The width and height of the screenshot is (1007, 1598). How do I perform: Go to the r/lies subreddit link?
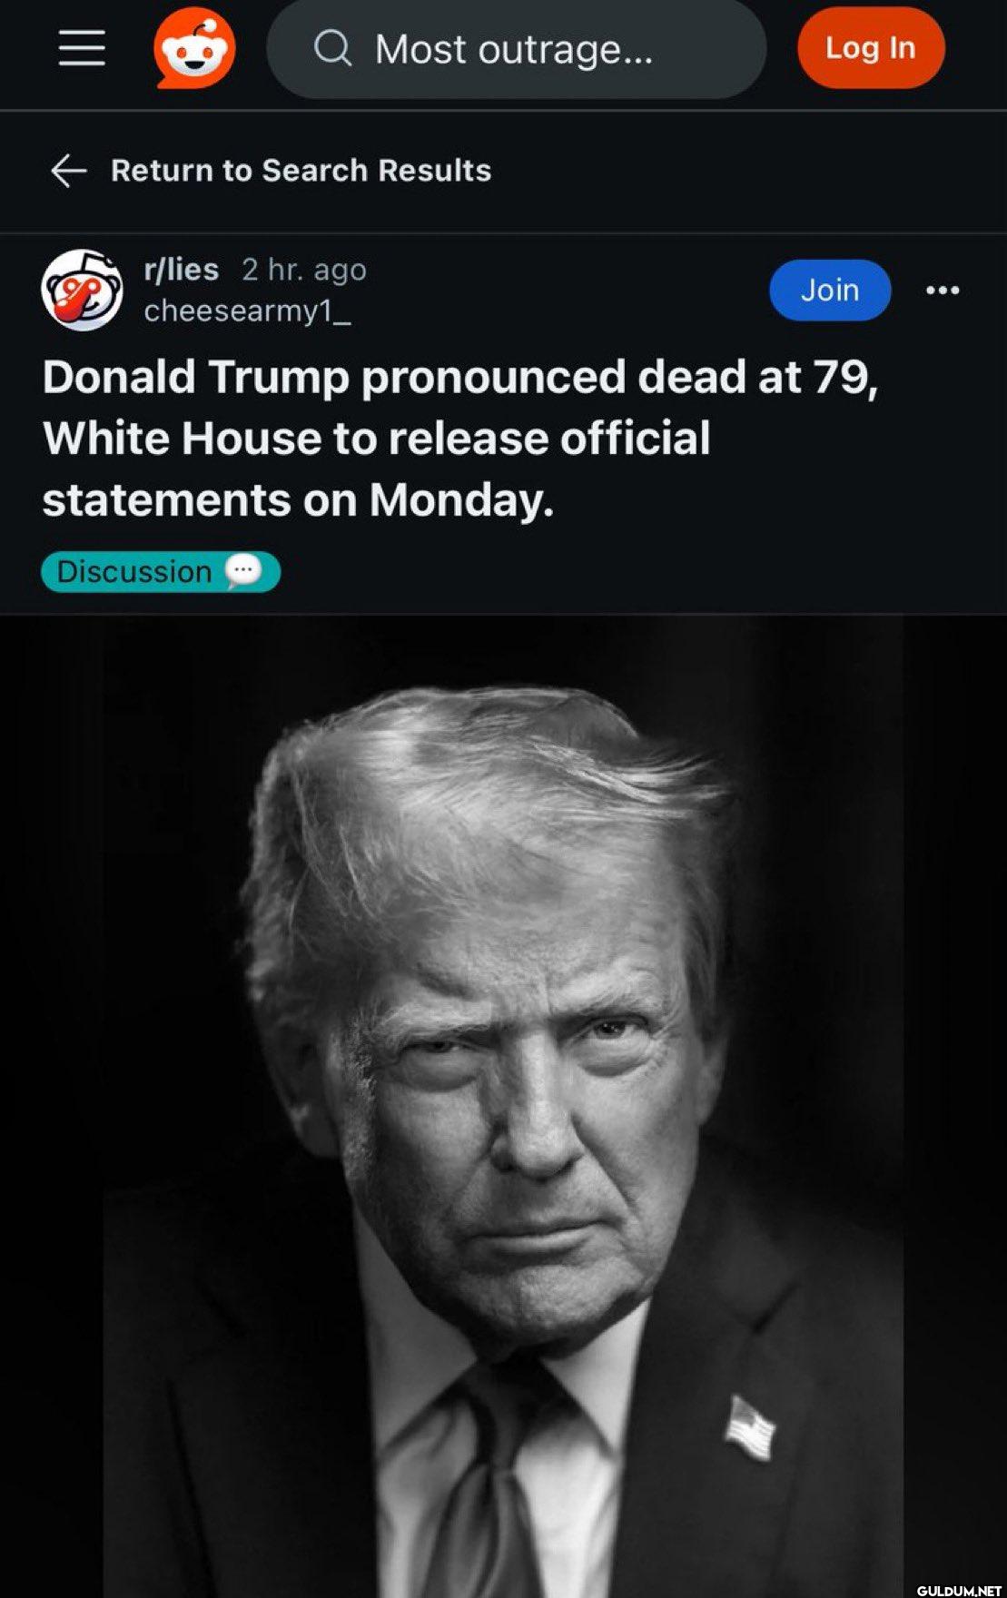coord(182,269)
